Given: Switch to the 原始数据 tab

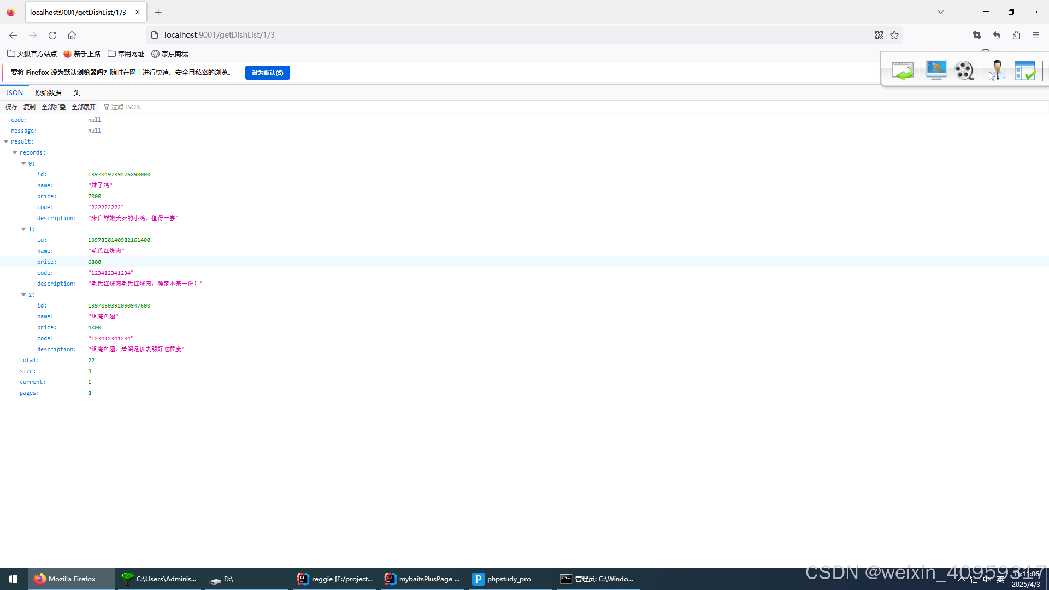Looking at the screenshot, I should pyautogui.click(x=48, y=92).
